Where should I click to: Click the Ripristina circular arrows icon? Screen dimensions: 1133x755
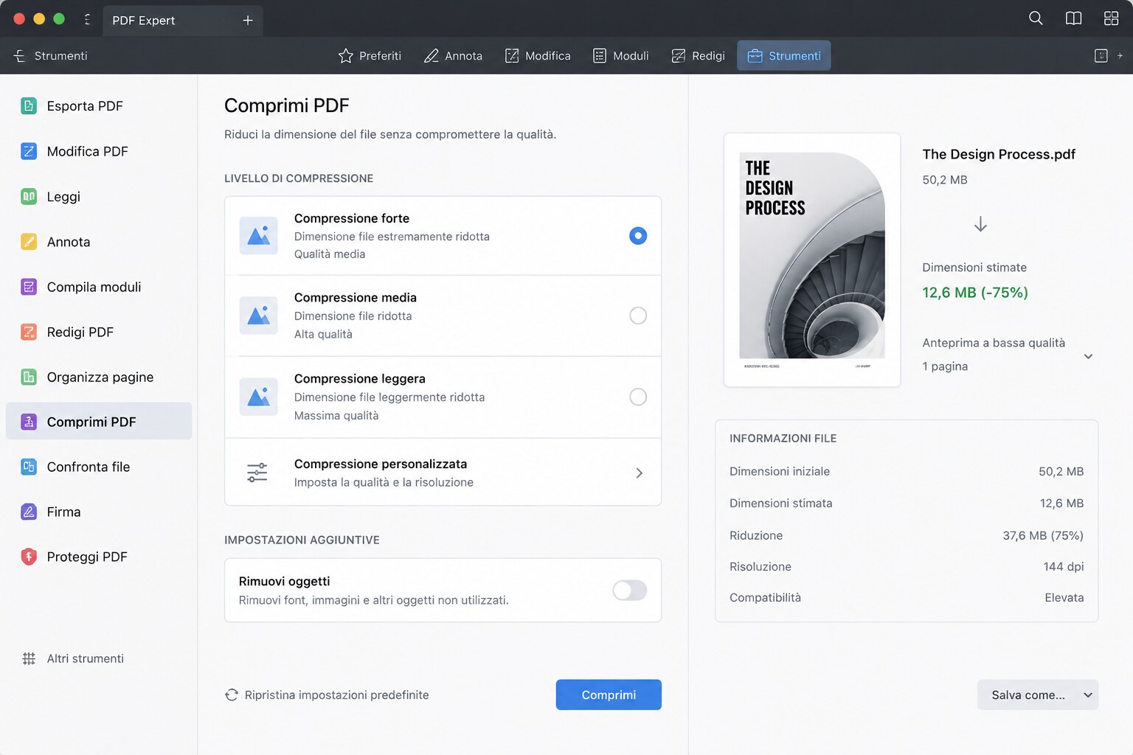coord(232,695)
